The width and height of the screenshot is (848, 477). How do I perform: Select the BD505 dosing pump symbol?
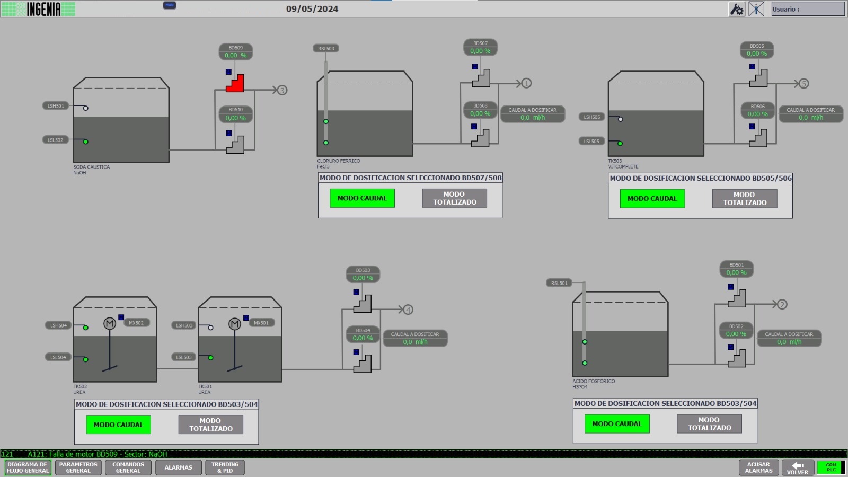coord(758,78)
